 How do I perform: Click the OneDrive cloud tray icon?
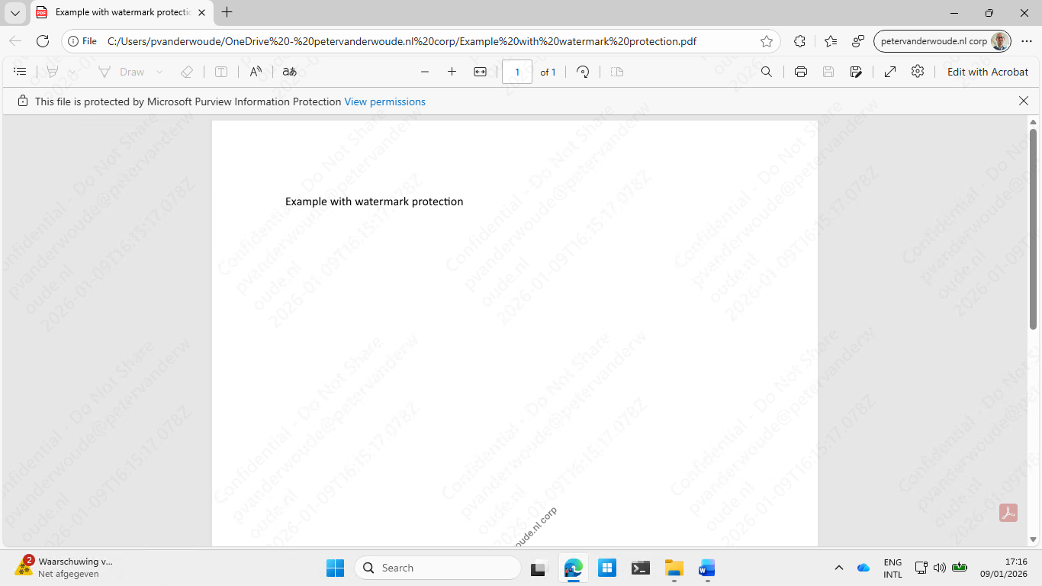click(864, 568)
